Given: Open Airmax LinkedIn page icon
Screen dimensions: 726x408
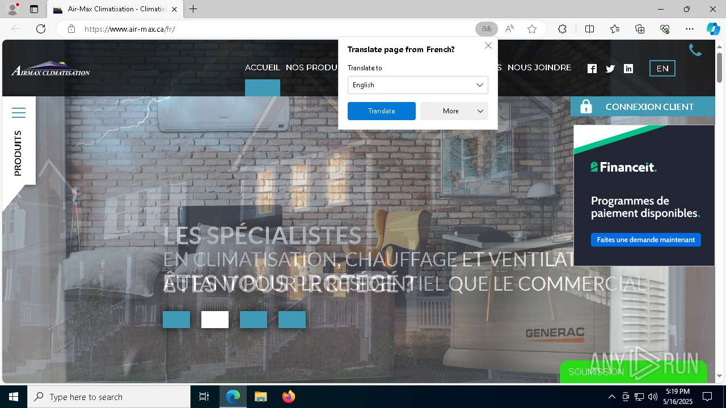Looking at the screenshot, I should coord(628,69).
